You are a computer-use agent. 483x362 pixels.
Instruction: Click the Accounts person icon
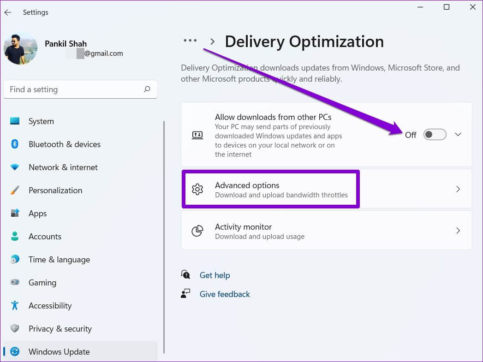(x=15, y=236)
